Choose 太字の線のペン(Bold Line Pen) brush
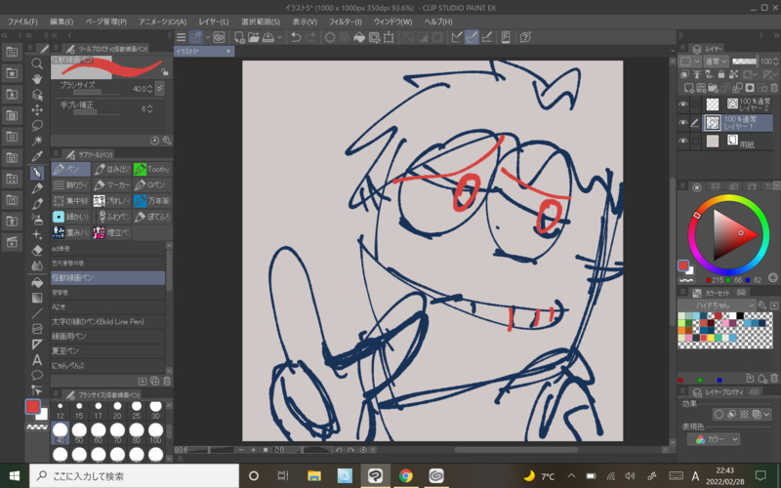781x488 pixels. (x=108, y=322)
